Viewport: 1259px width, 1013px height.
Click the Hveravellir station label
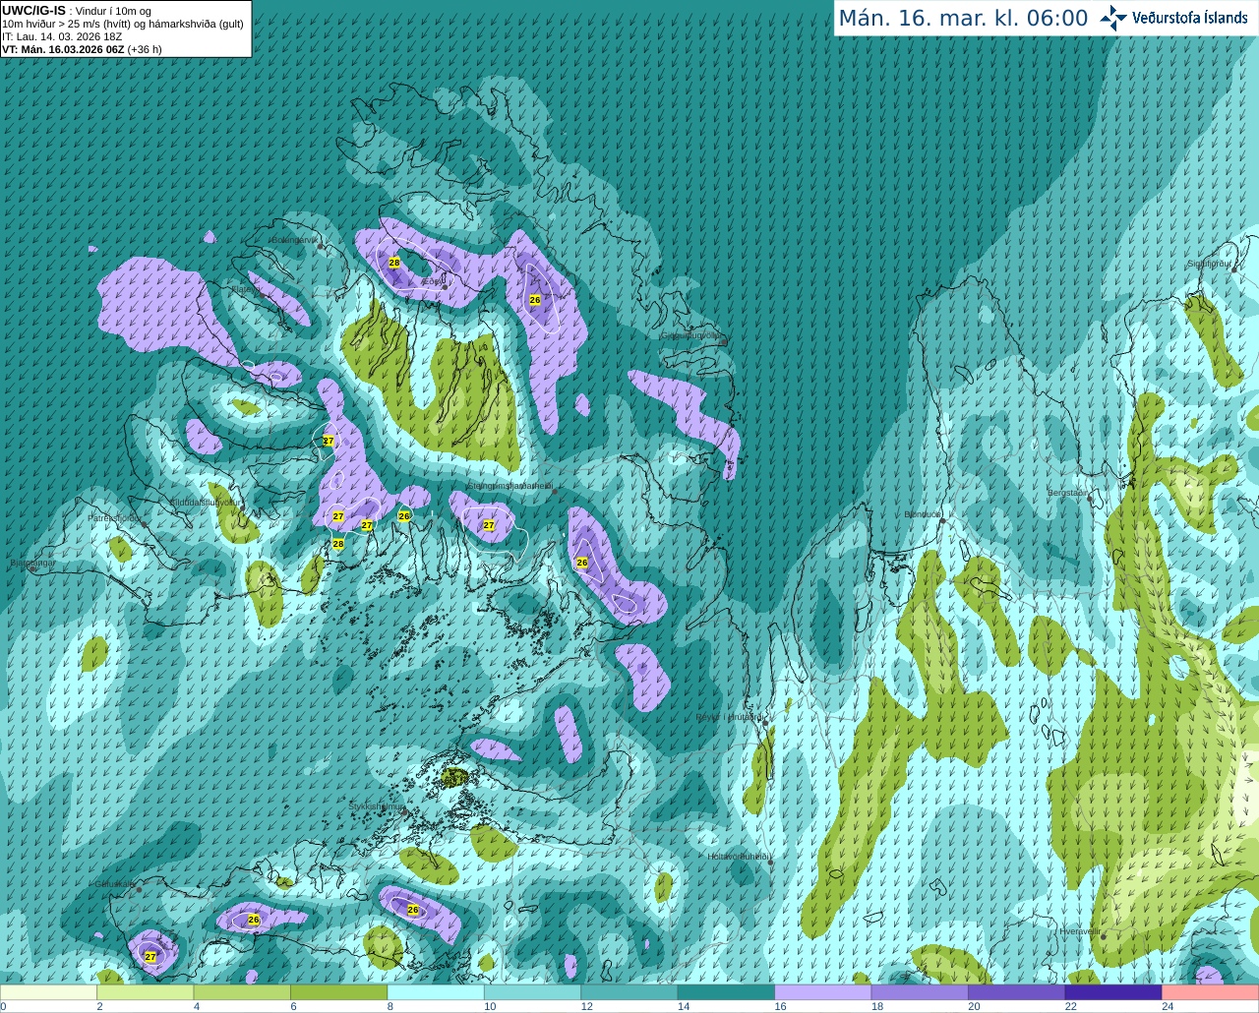click(x=1080, y=930)
